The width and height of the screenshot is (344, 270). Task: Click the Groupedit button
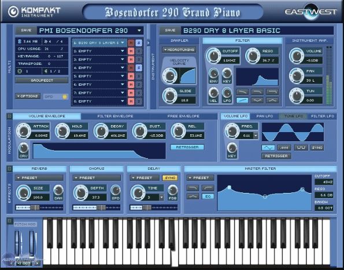tap(42, 81)
